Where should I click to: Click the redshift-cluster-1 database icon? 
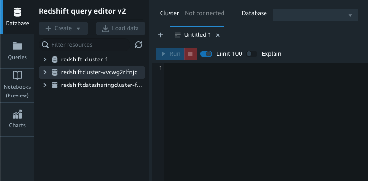55,60
